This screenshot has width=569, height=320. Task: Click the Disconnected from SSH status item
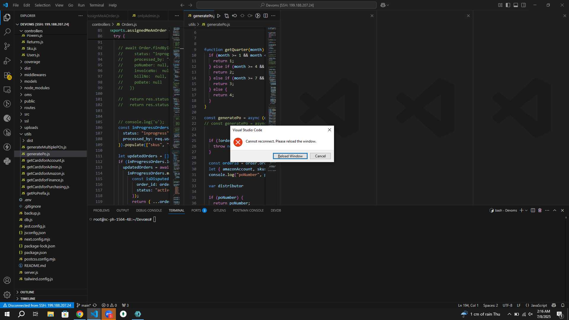tap(37, 305)
